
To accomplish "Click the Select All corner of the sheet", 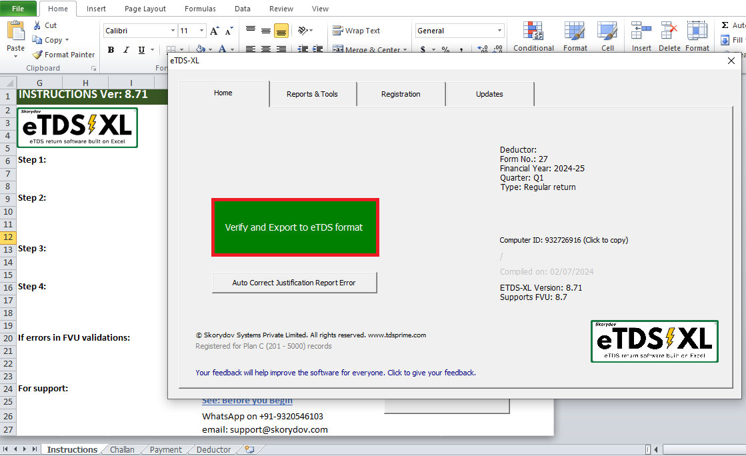I will pos(8,83).
